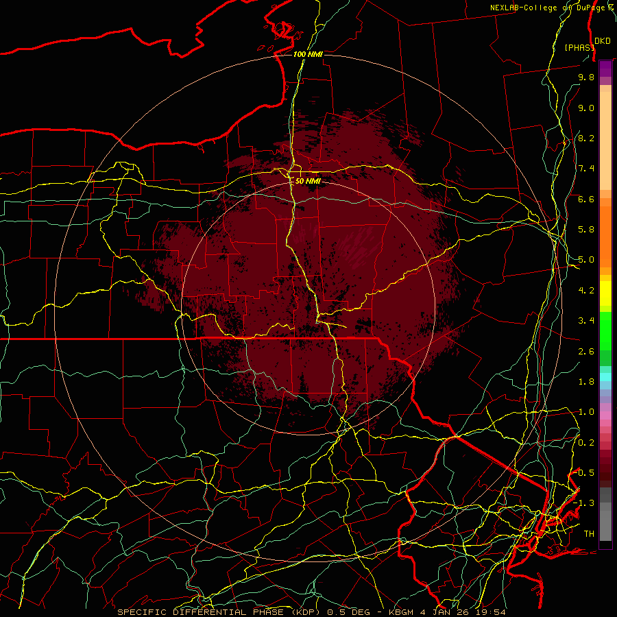
Task: Click the 100 NMI range ring label
Action: click(x=308, y=54)
